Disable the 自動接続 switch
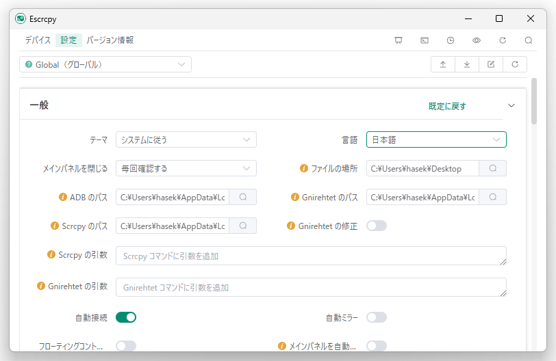 point(127,317)
